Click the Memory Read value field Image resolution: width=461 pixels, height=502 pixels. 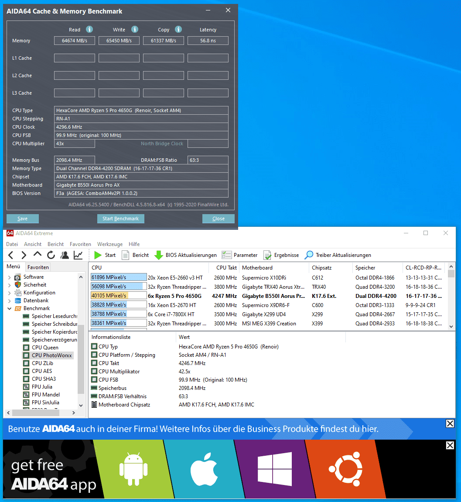(75, 41)
